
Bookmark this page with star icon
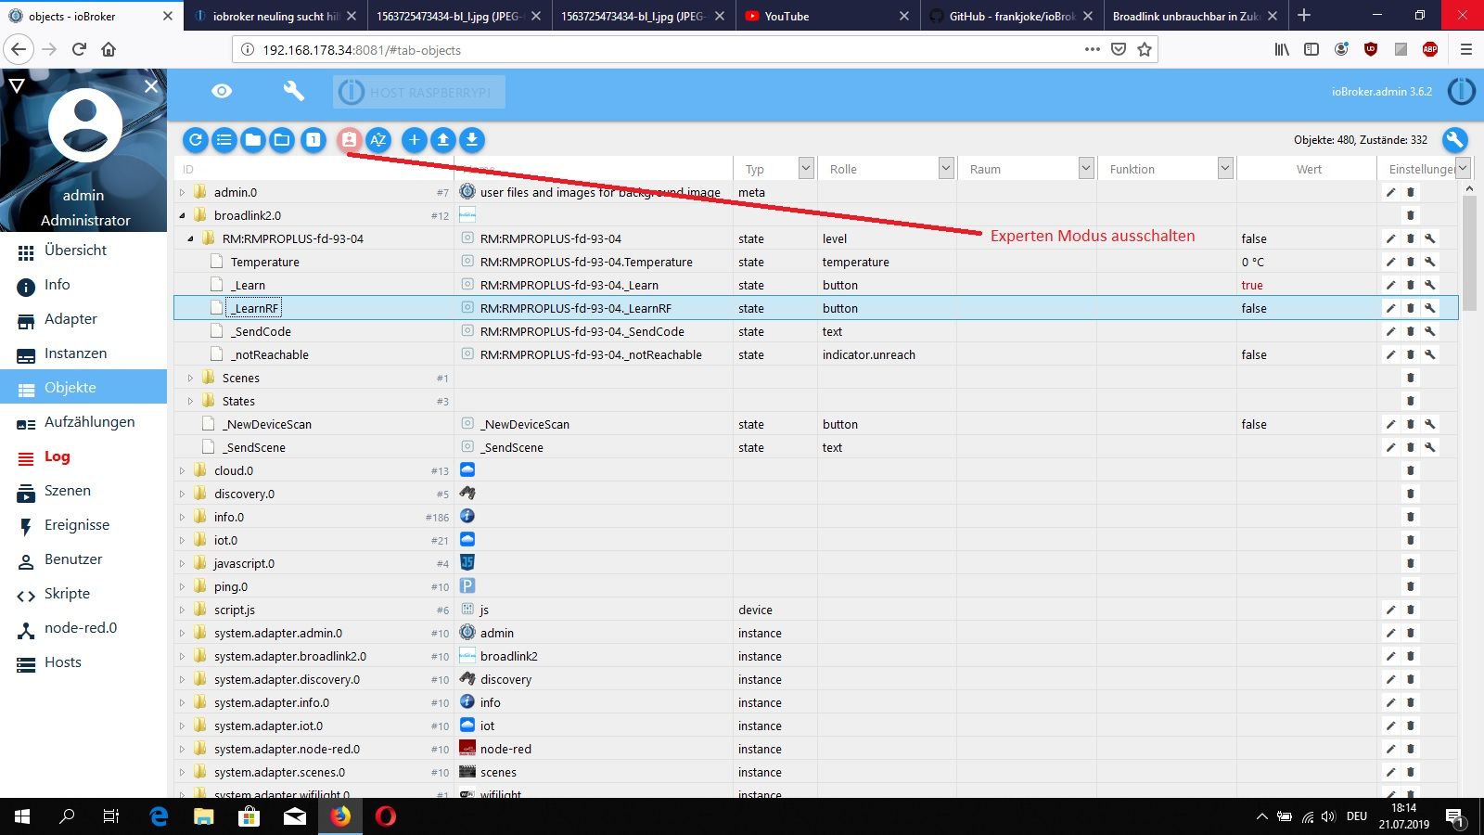[x=1145, y=49]
